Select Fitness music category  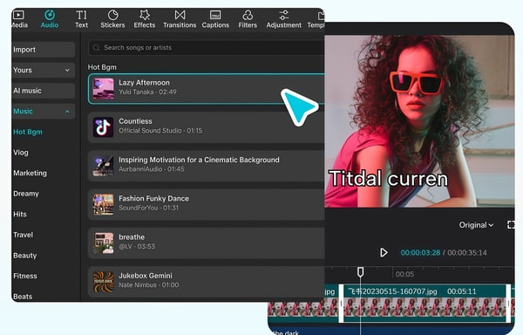click(25, 276)
